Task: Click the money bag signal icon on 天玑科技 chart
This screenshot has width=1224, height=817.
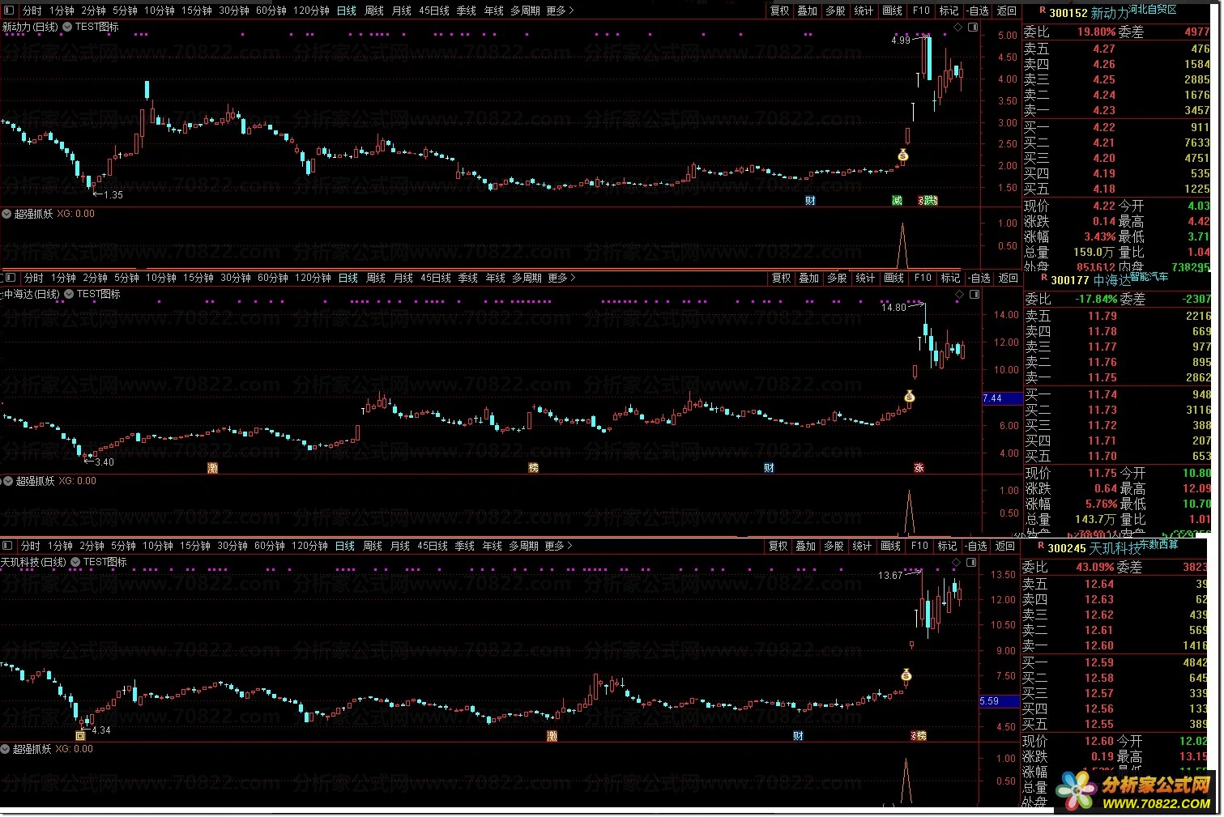Action: (906, 675)
